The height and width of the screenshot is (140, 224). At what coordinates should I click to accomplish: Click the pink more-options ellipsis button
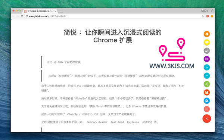click(x=206, y=109)
